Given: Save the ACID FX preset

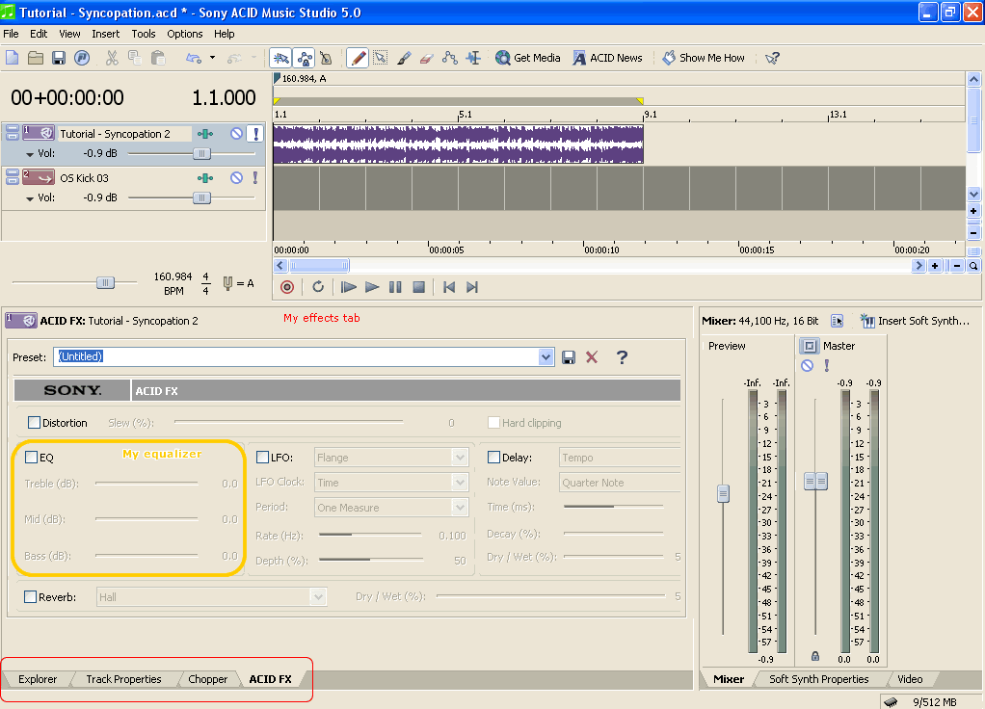Looking at the screenshot, I should [569, 357].
